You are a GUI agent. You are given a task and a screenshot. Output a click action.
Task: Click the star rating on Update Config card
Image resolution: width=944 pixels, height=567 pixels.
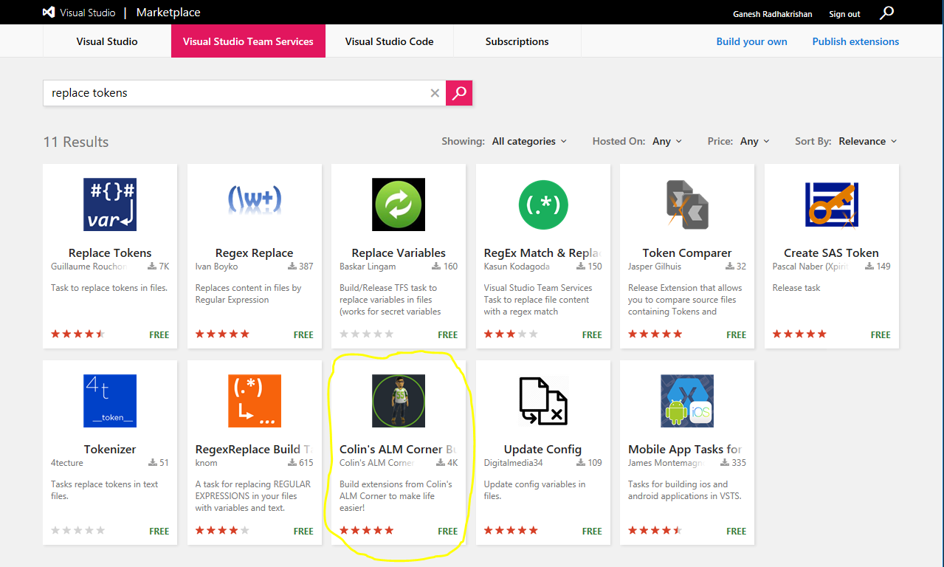[511, 531]
